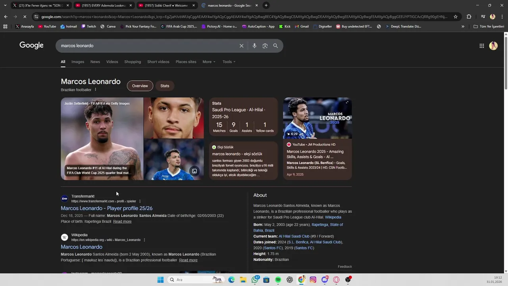Open Chrome extensions puzzle icon
This screenshot has height=286, width=508.
[x=469, y=17]
